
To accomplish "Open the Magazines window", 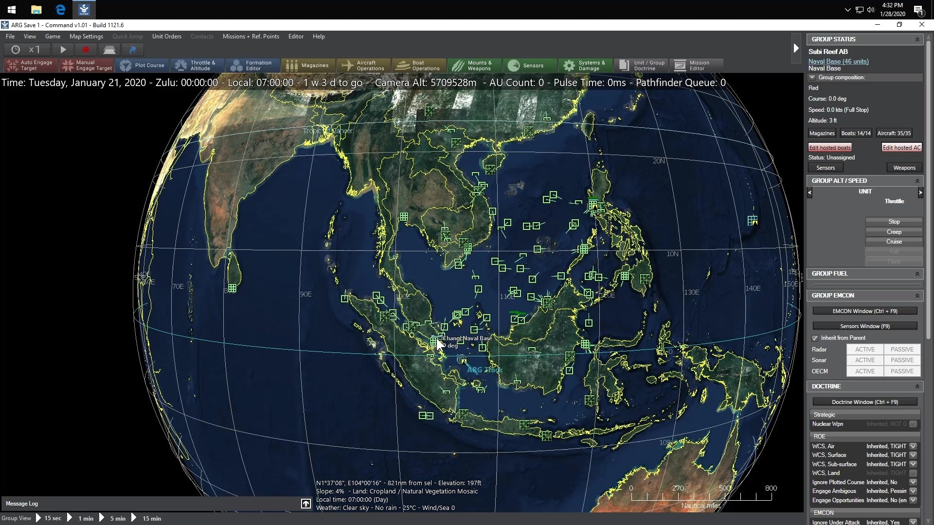I will 308,65.
